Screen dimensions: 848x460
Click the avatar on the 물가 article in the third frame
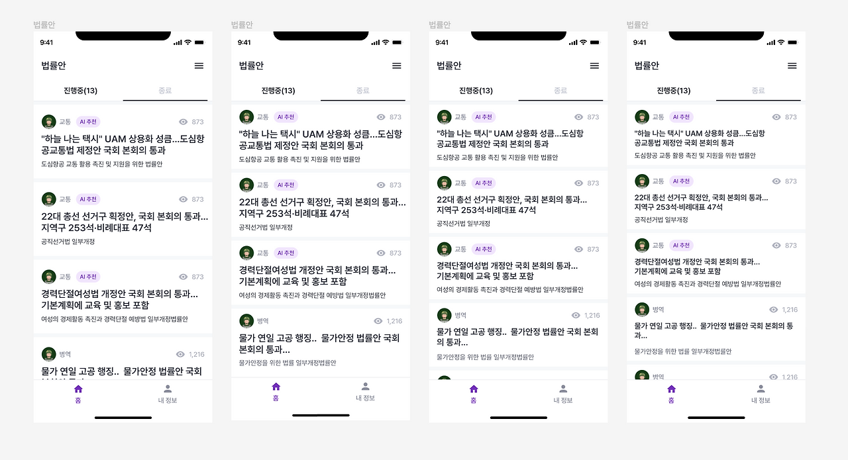point(444,315)
